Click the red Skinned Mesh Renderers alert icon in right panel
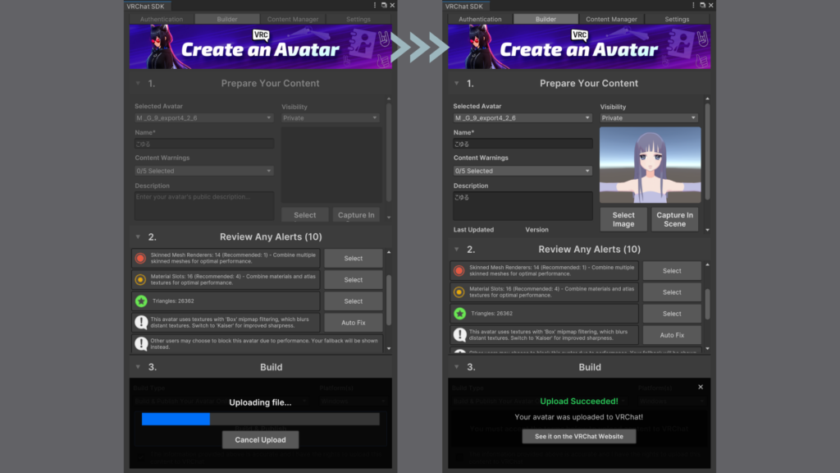This screenshot has width=840, height=473. [459, 271]
